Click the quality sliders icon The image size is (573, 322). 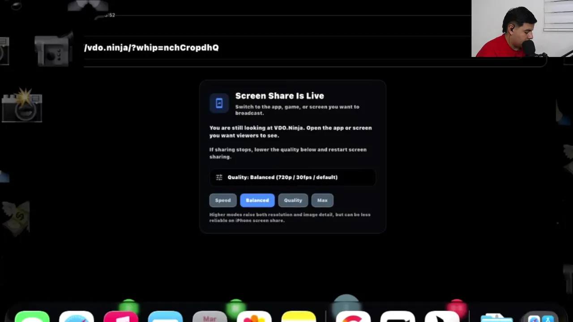click(x=219, y=178)
